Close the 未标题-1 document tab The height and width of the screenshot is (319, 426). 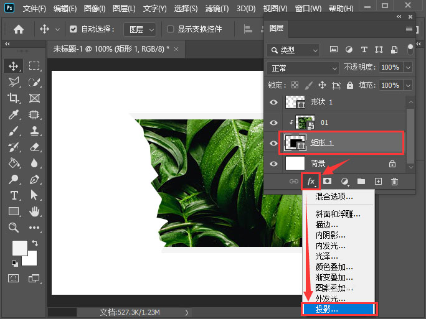[x=177, y=49]
